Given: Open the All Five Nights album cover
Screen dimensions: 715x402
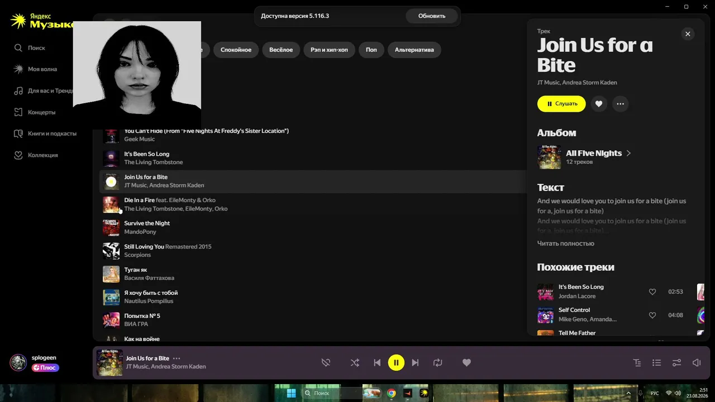Looking at the screenshot, I should tap(549, 157).
